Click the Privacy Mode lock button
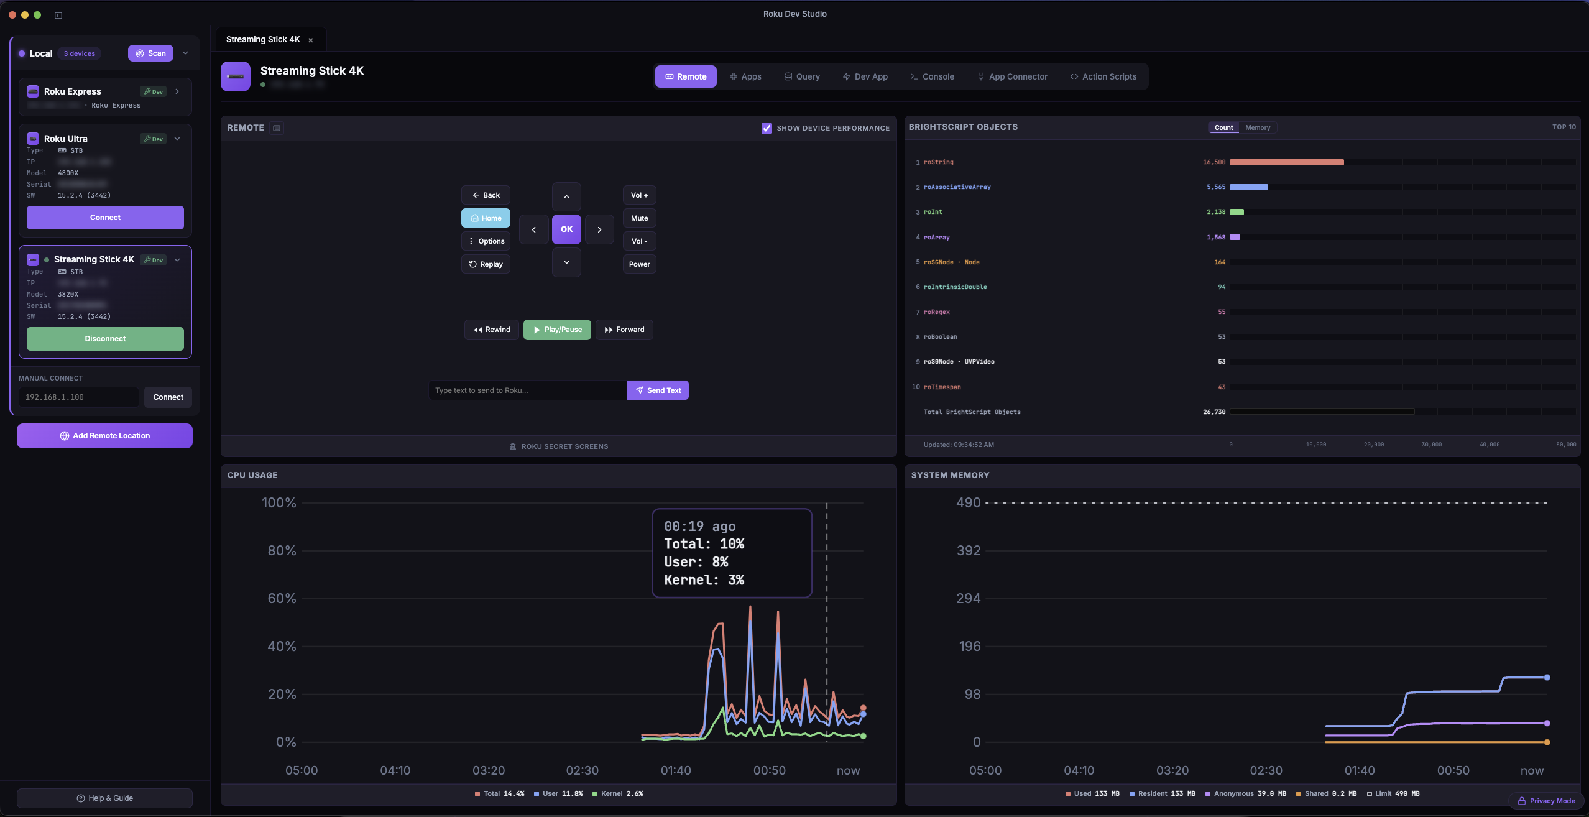1589x817 pixels. [x=1547, y=801]
